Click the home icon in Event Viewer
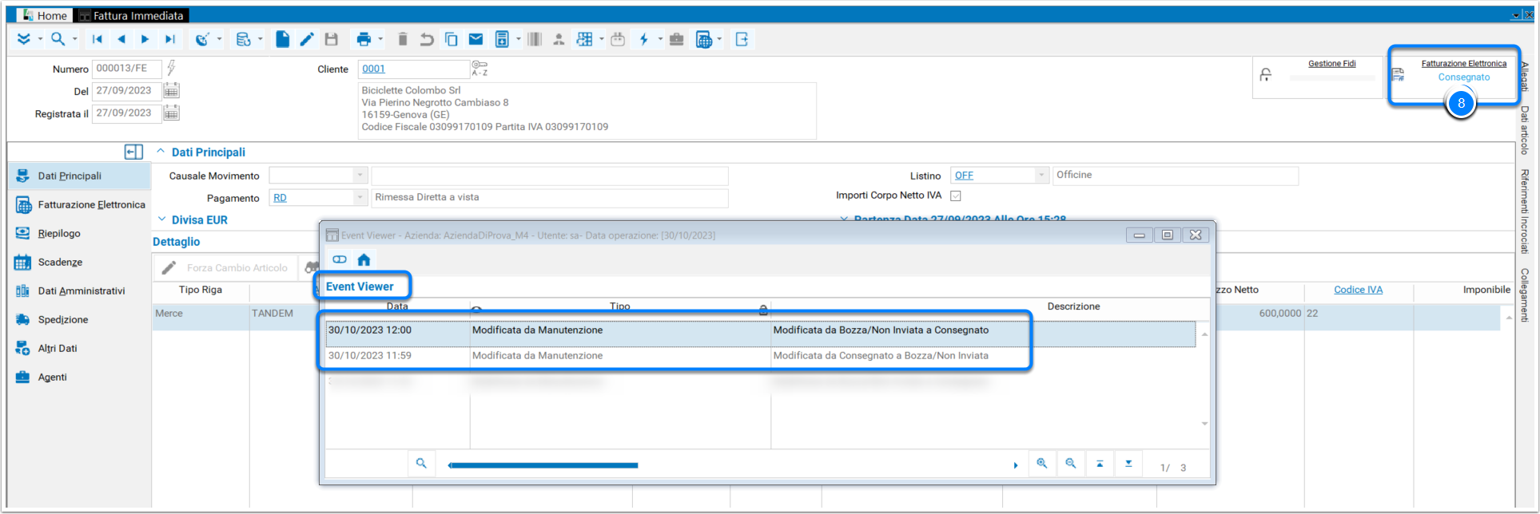Screen dimensions: 1540x514 click(364, 259)
